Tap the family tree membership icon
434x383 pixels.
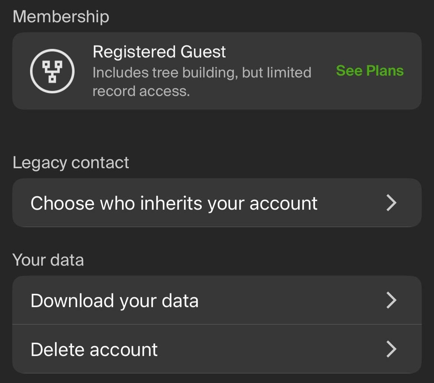52,71
